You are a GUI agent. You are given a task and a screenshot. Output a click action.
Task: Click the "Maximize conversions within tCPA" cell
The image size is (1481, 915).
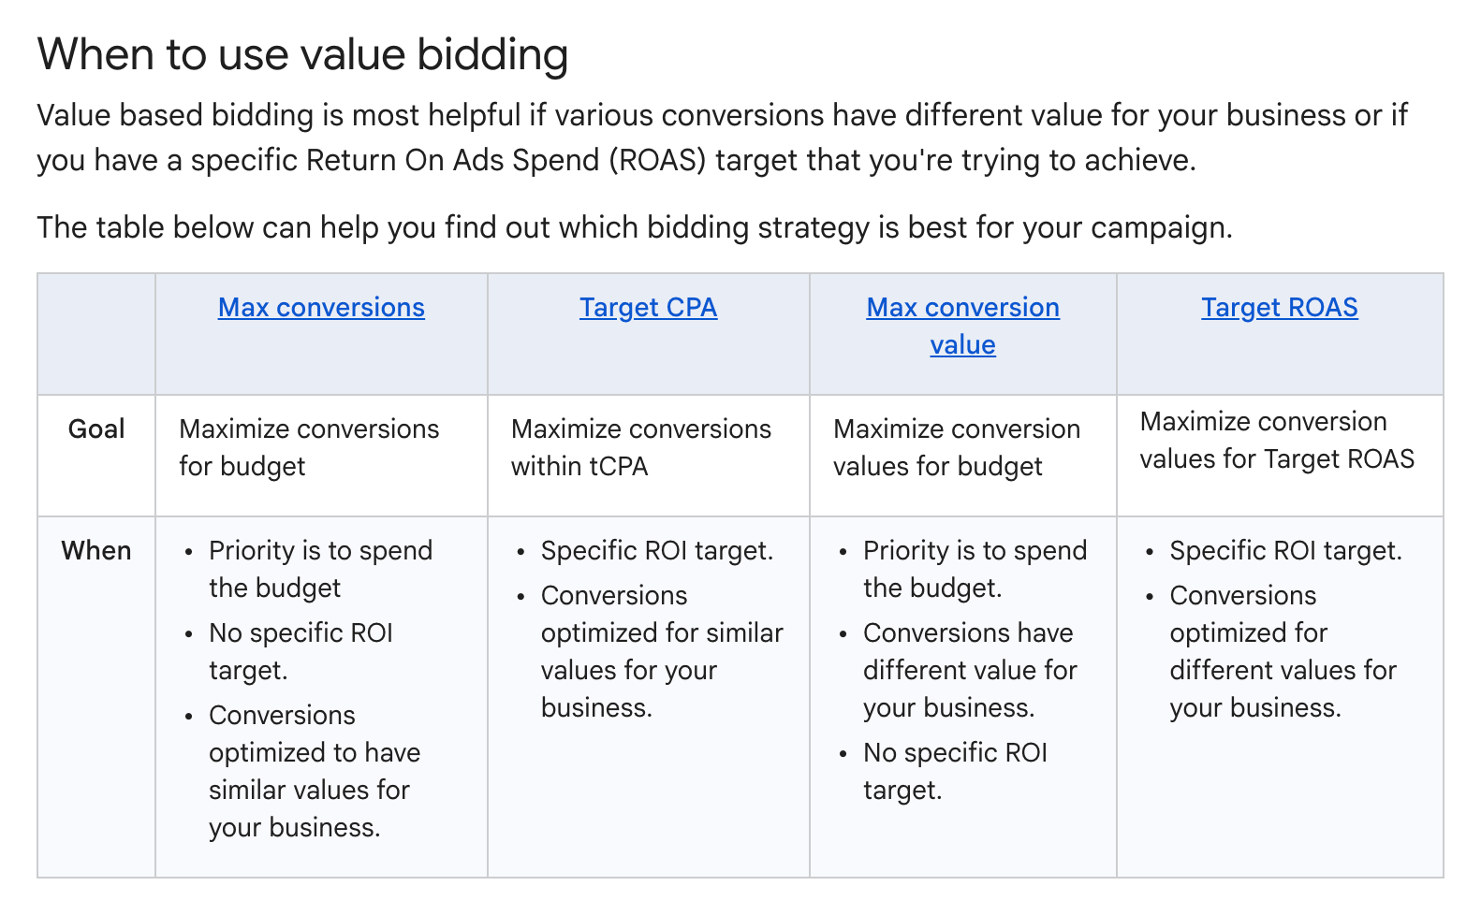[640, 447]
